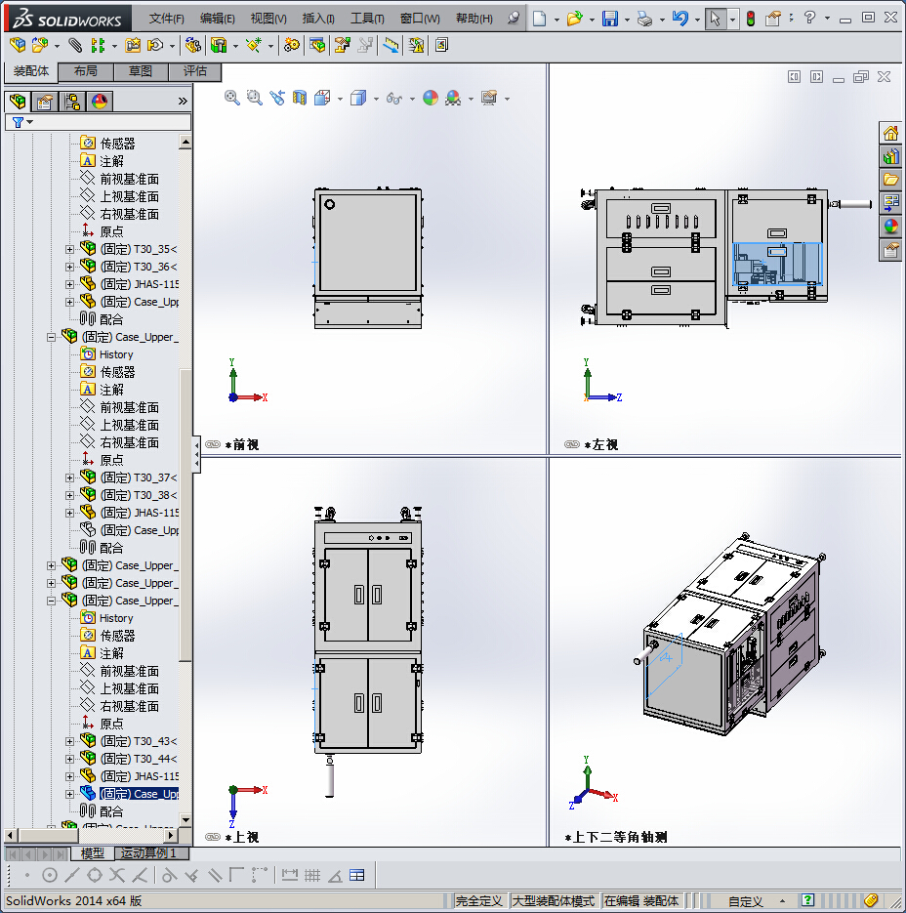Image resolution: width=906 pixels, height=913 pixels.
Task: Select the 模型 tab at bottom
Action: [93, 853]
